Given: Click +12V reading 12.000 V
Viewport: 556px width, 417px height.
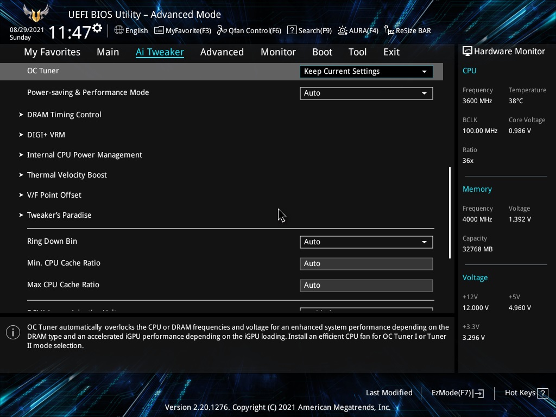Looking at the screenshot, I should 476,308.
